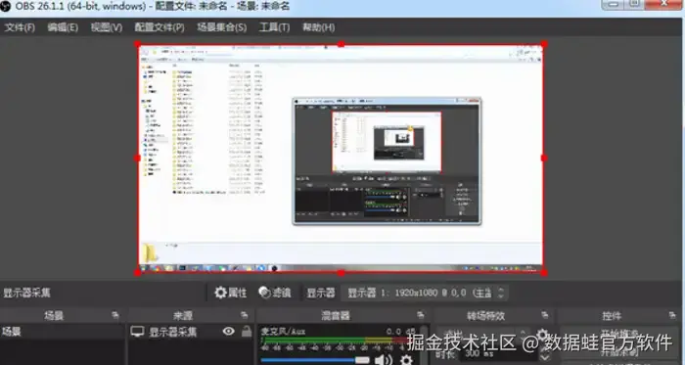
Task: Open the 视图(V) menu
Action: pos(106,27)
